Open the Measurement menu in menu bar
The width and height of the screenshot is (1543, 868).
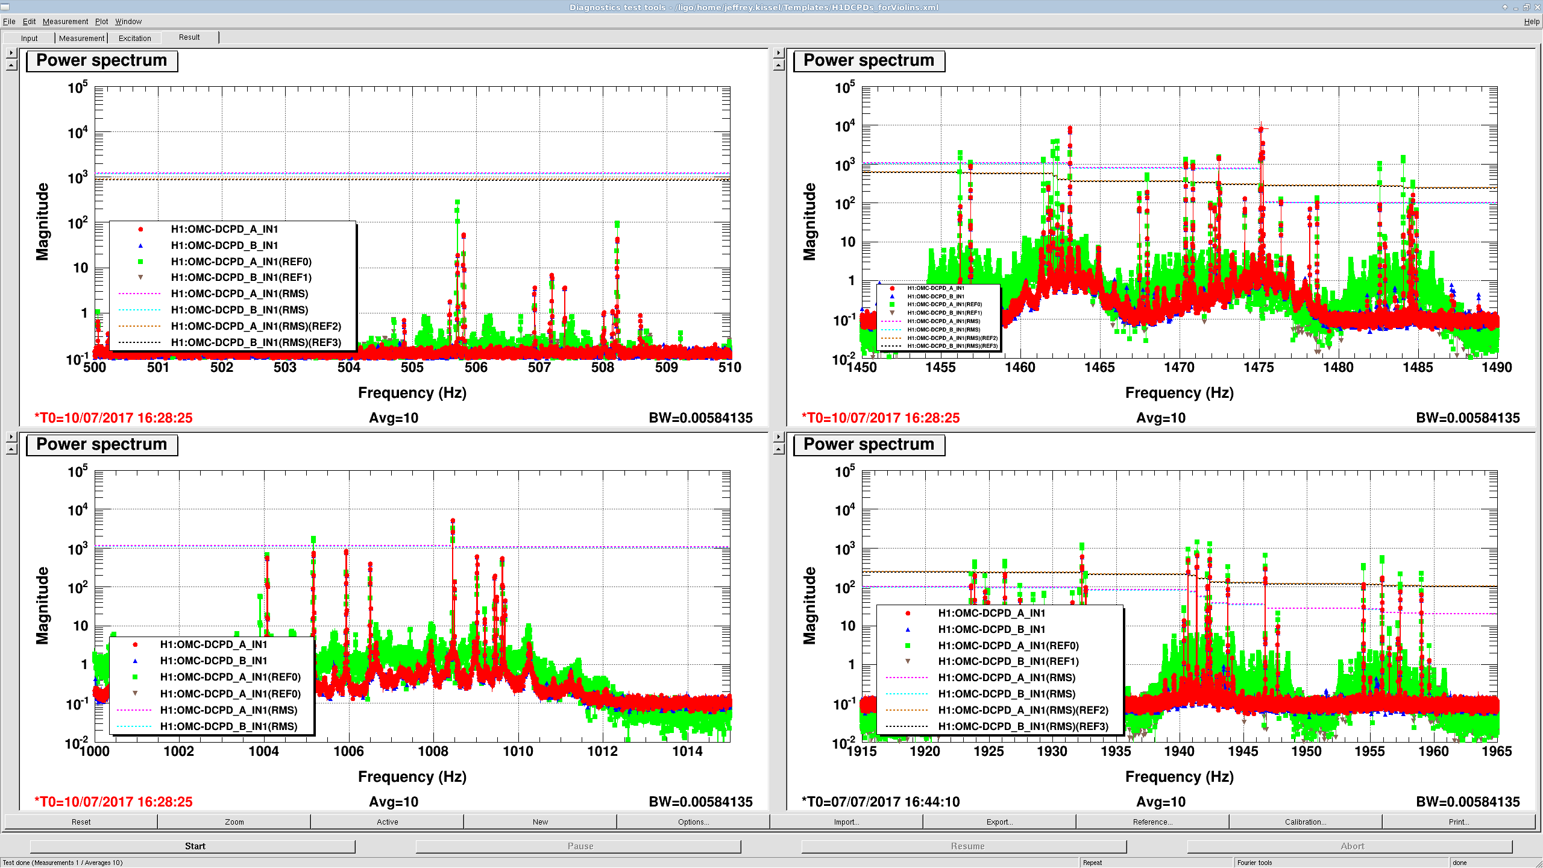point(65,22)
